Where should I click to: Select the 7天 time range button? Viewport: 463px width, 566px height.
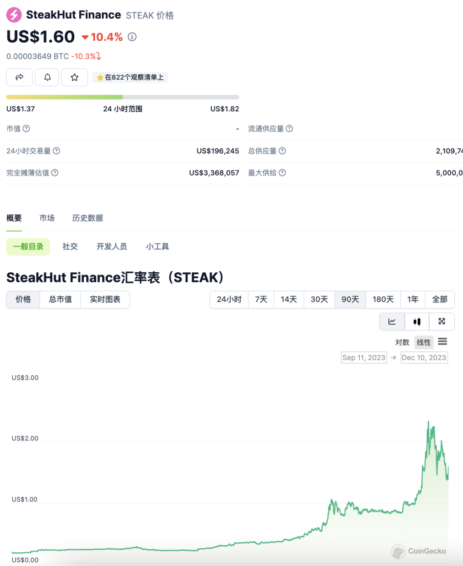pyautogui.click(x=261, y=300)
